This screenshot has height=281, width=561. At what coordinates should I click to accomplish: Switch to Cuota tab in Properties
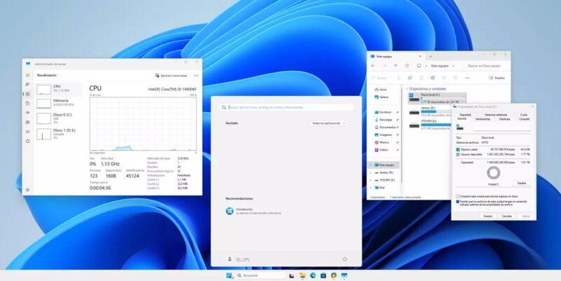pos(524,115)
